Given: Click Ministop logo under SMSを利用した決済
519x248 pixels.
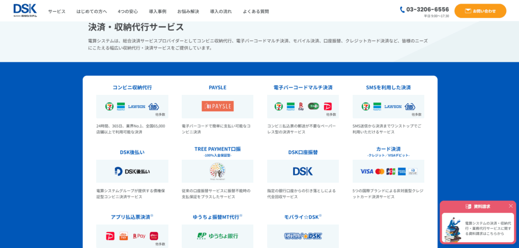Looking at the screenshot, I should 410,106.
